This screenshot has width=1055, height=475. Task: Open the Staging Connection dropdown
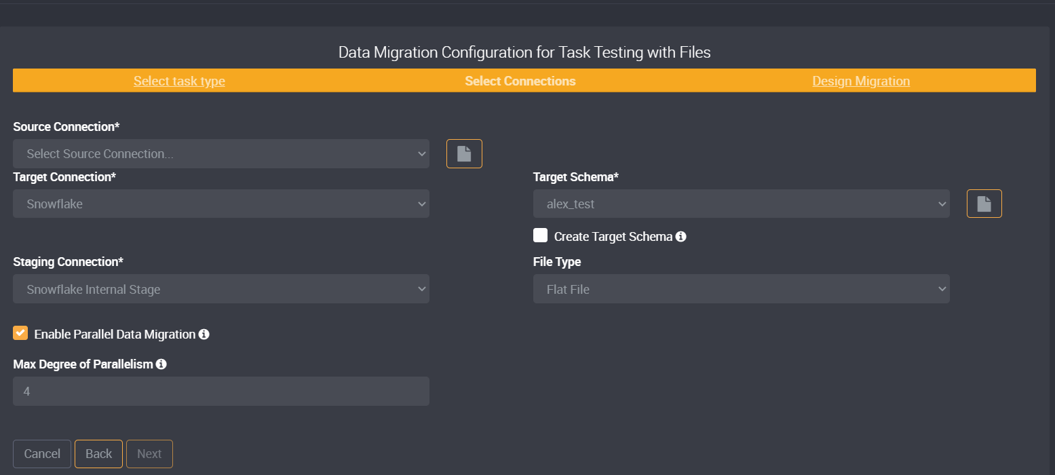point(221,289)
